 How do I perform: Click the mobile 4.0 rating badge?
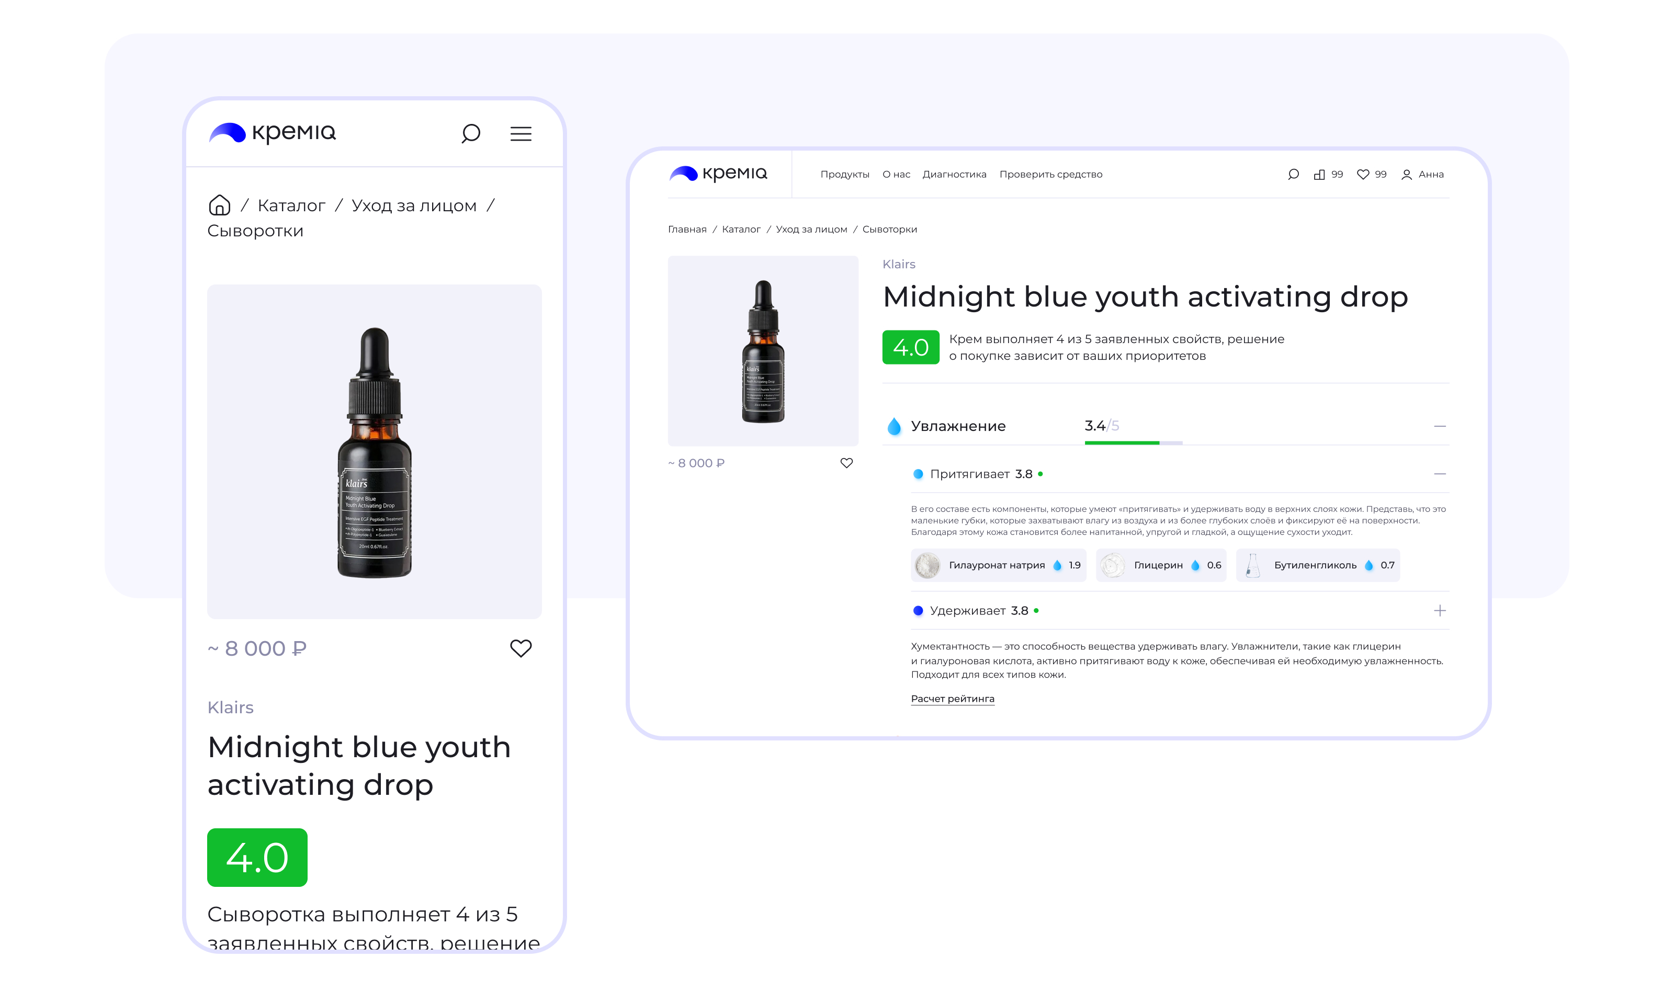257,857
